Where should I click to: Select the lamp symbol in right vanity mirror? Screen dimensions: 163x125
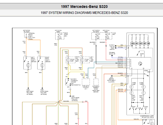coord(42,65)
